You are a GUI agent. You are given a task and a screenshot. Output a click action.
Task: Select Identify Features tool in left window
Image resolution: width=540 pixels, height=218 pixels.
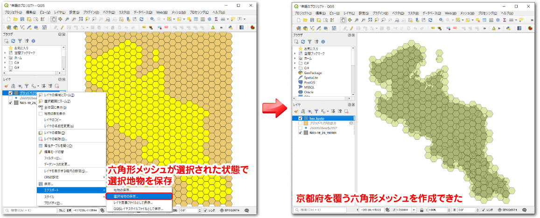click(x=153, y=19)
